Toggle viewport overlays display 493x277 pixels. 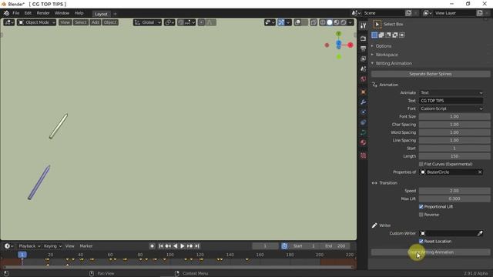297,22
